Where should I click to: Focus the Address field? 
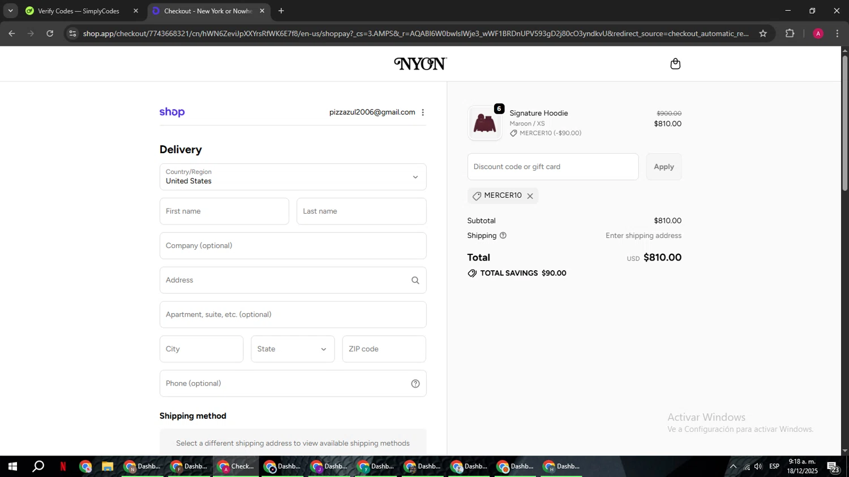293,280
